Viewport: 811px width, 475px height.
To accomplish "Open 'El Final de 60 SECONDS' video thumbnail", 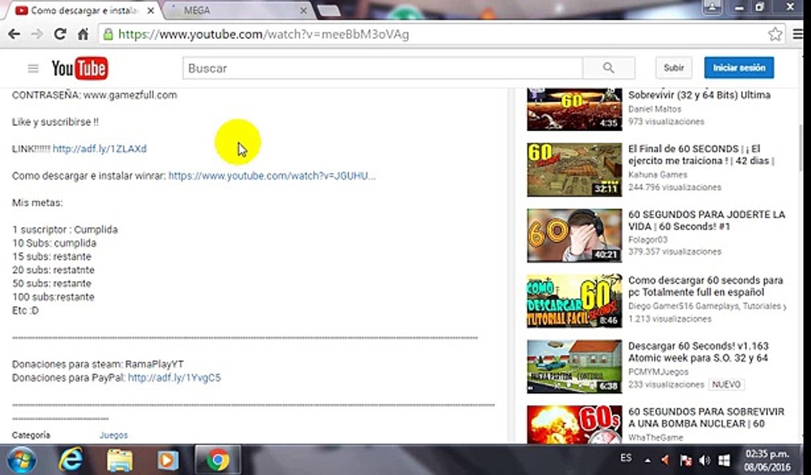I will tap(575, 170).
